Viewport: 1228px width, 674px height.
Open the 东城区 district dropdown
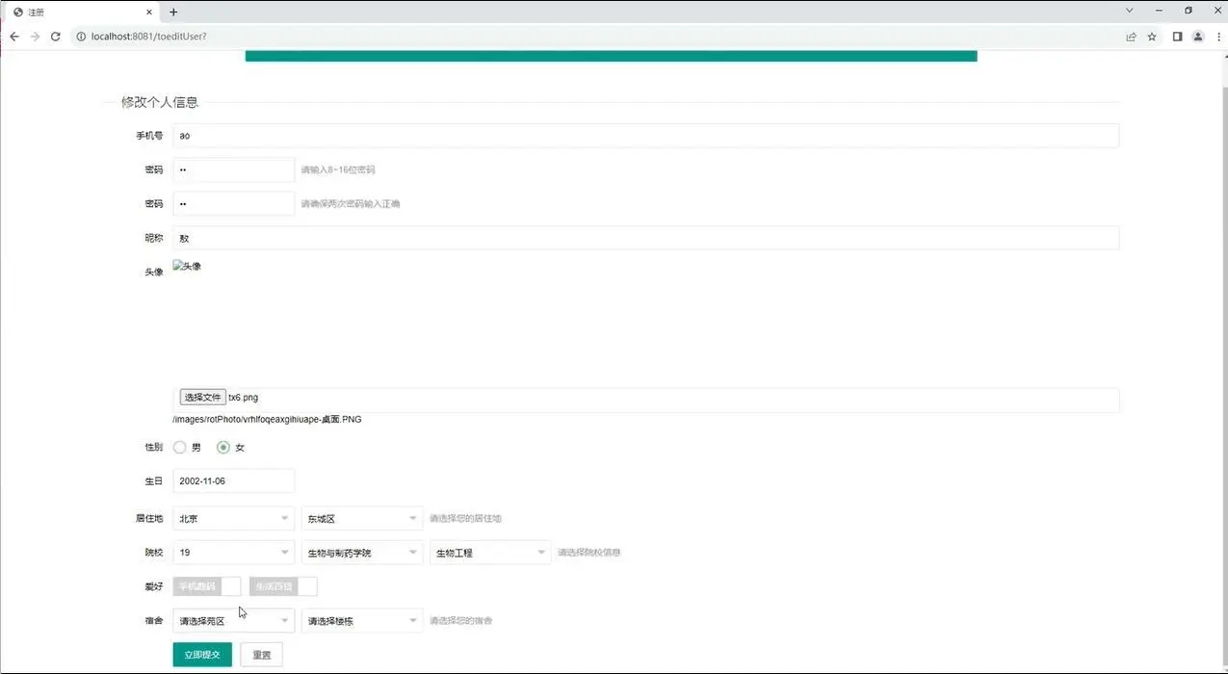[x=361, y=518]
